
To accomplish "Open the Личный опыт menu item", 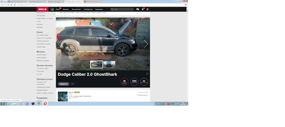I will click(x=76, y=9).
